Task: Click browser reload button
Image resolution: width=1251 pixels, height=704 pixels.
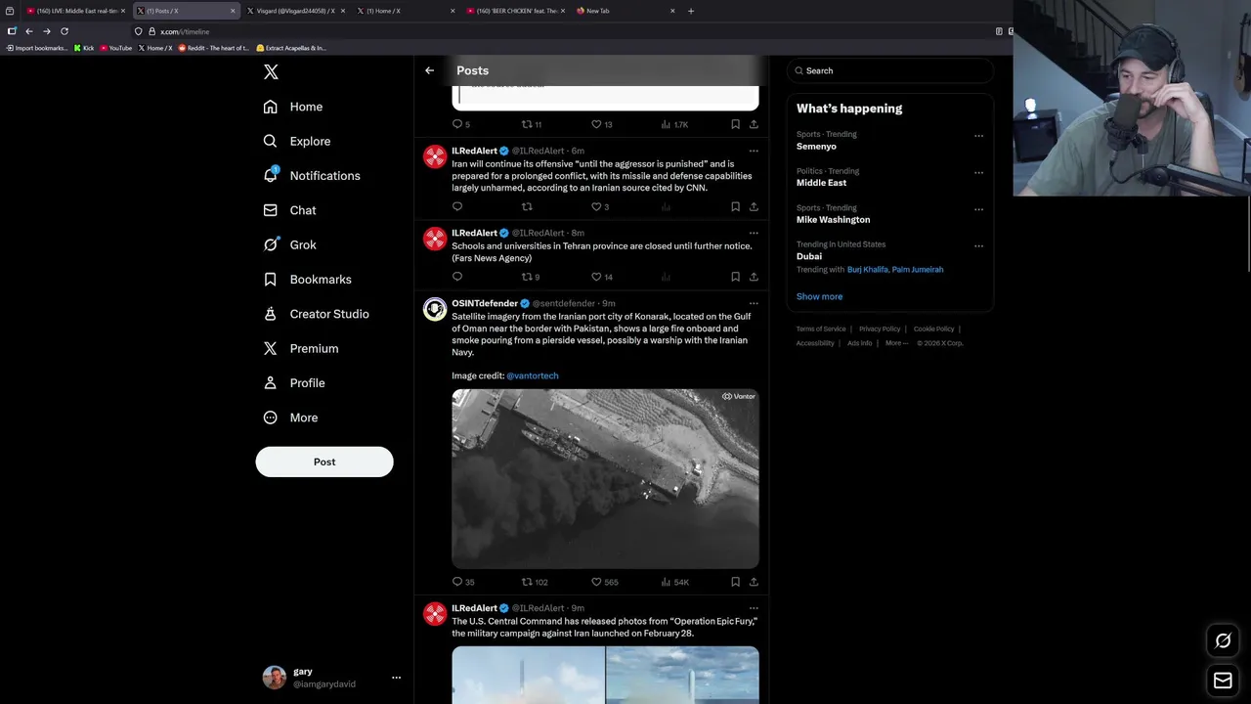Action: click(65, 31)
